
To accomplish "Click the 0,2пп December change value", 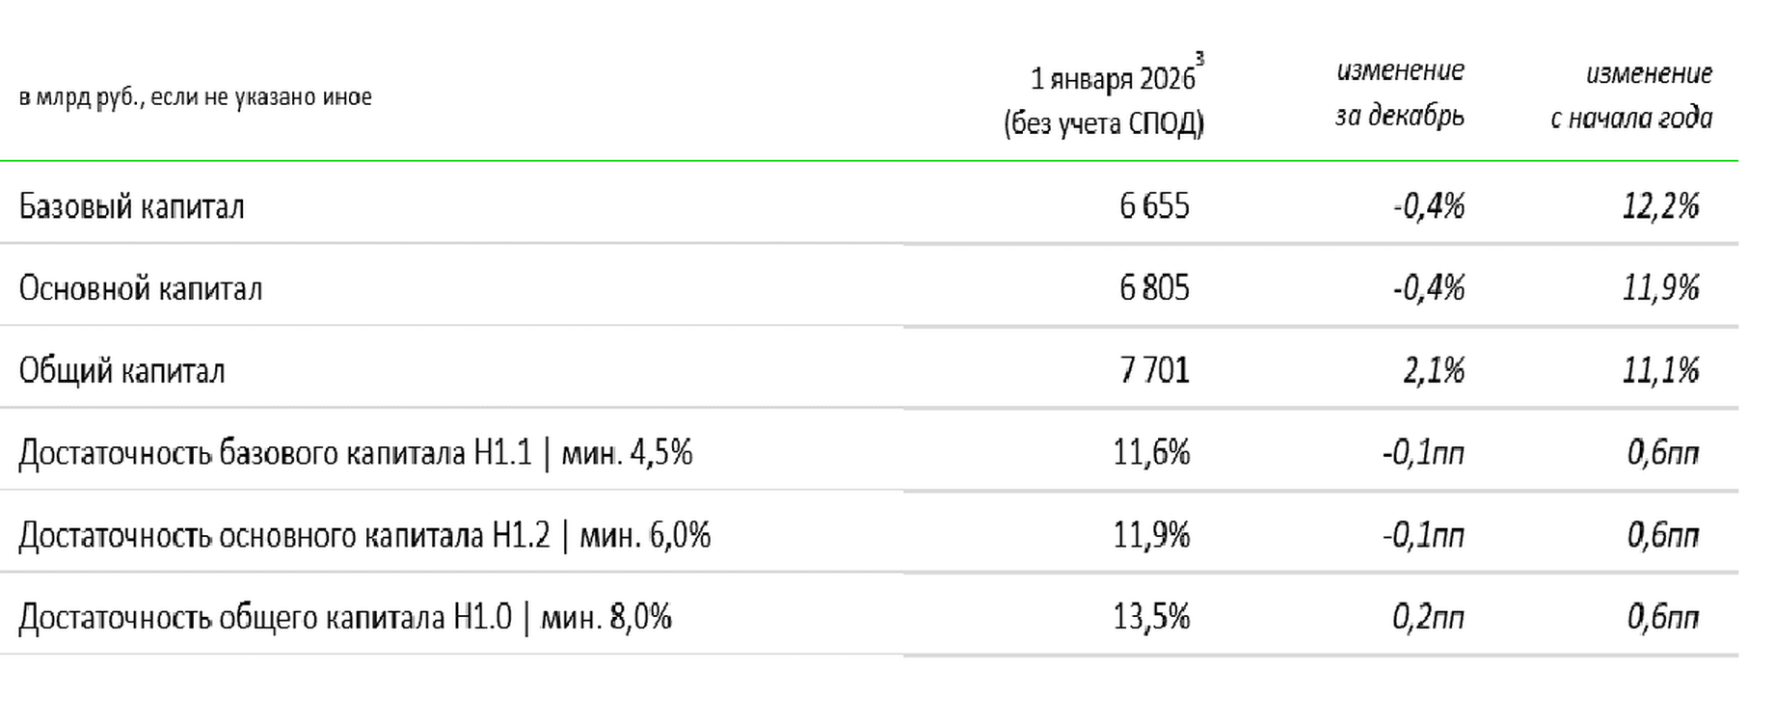I will [x=1428, y=617].
